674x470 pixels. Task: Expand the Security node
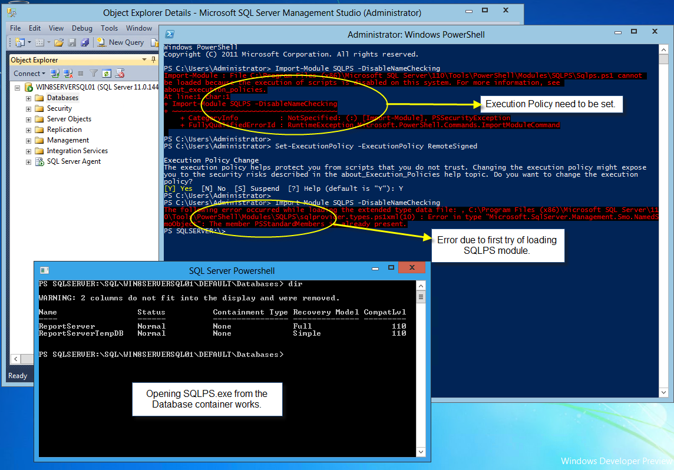(x=28, y=109)
